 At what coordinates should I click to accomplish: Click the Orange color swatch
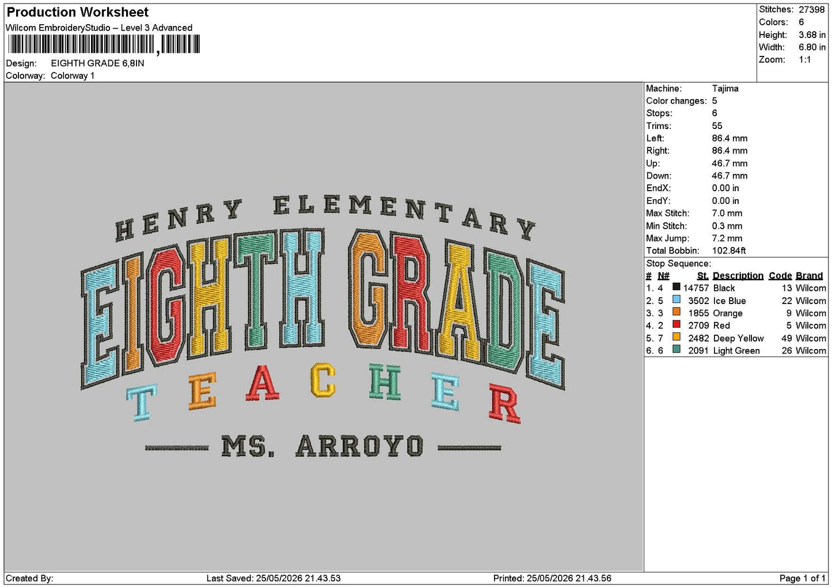point(677,313)
